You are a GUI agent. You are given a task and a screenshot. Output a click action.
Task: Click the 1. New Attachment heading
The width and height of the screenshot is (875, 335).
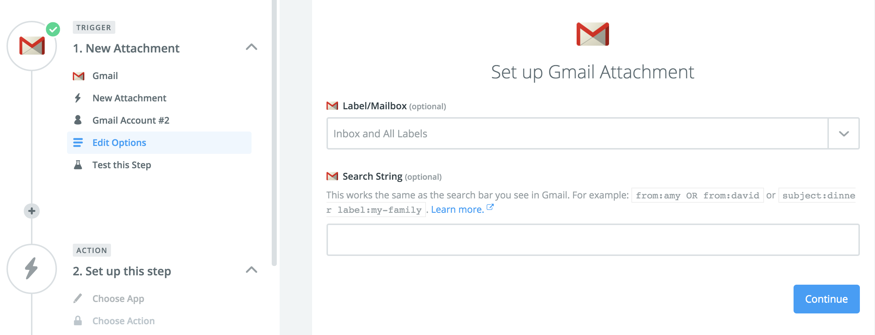pos(126,48)
